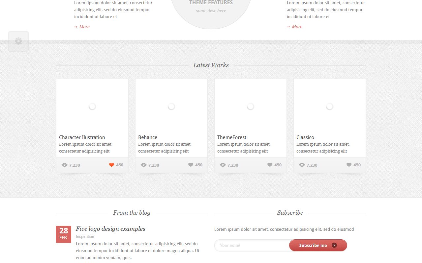Click the arrow icon in Subscribe me button
This screenshot has height=263, width=422.
point(334,245)
